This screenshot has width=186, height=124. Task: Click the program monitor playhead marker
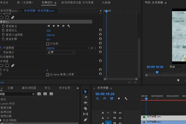[x=157, y=72]
